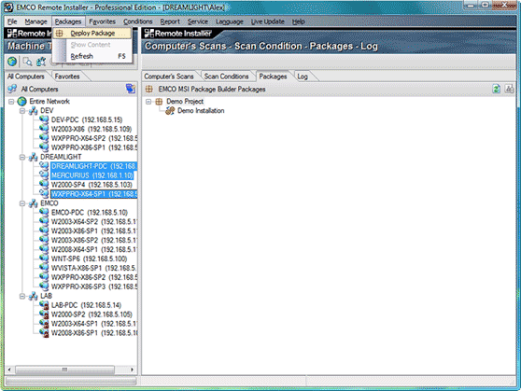Select MERCURIUS (192.168.1.10) in the tree

tap(92, 175)
